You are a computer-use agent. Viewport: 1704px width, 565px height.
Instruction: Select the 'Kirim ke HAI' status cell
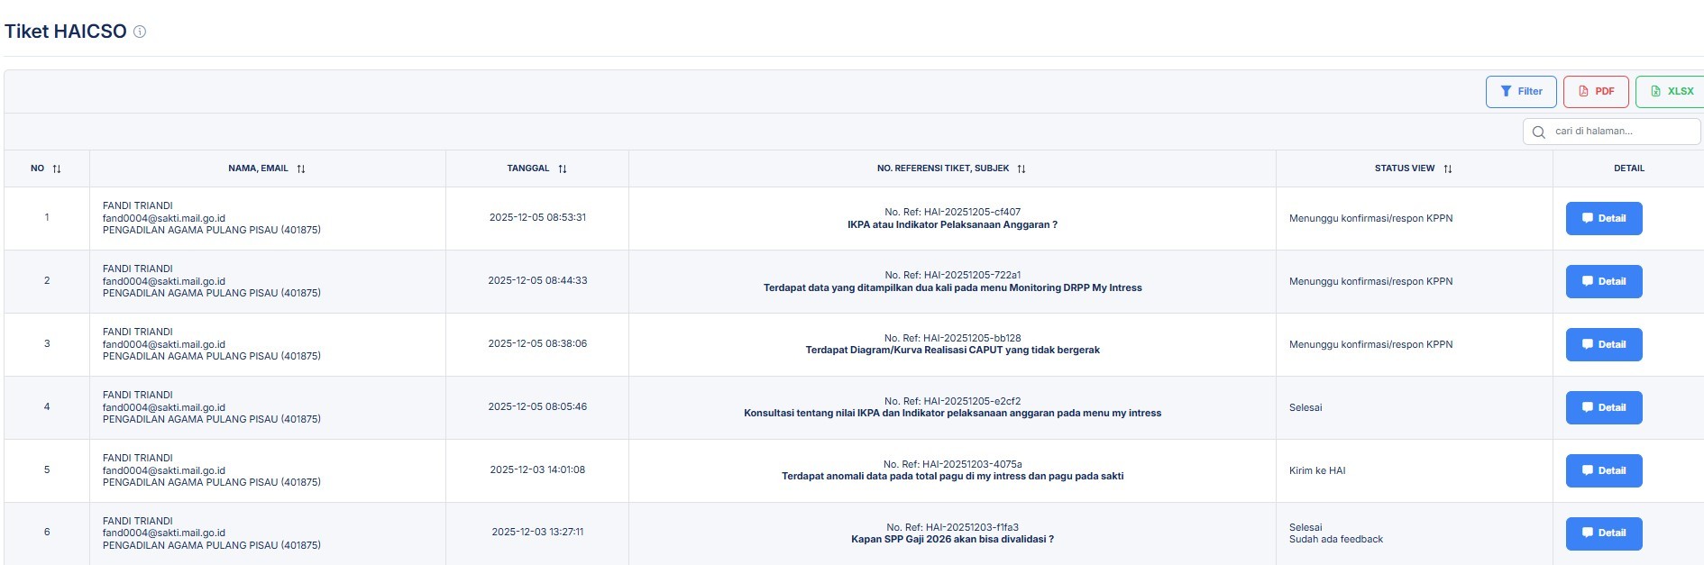1316,470
